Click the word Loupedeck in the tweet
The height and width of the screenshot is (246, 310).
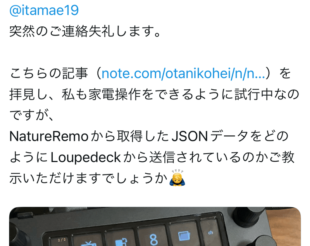(86, 157)
